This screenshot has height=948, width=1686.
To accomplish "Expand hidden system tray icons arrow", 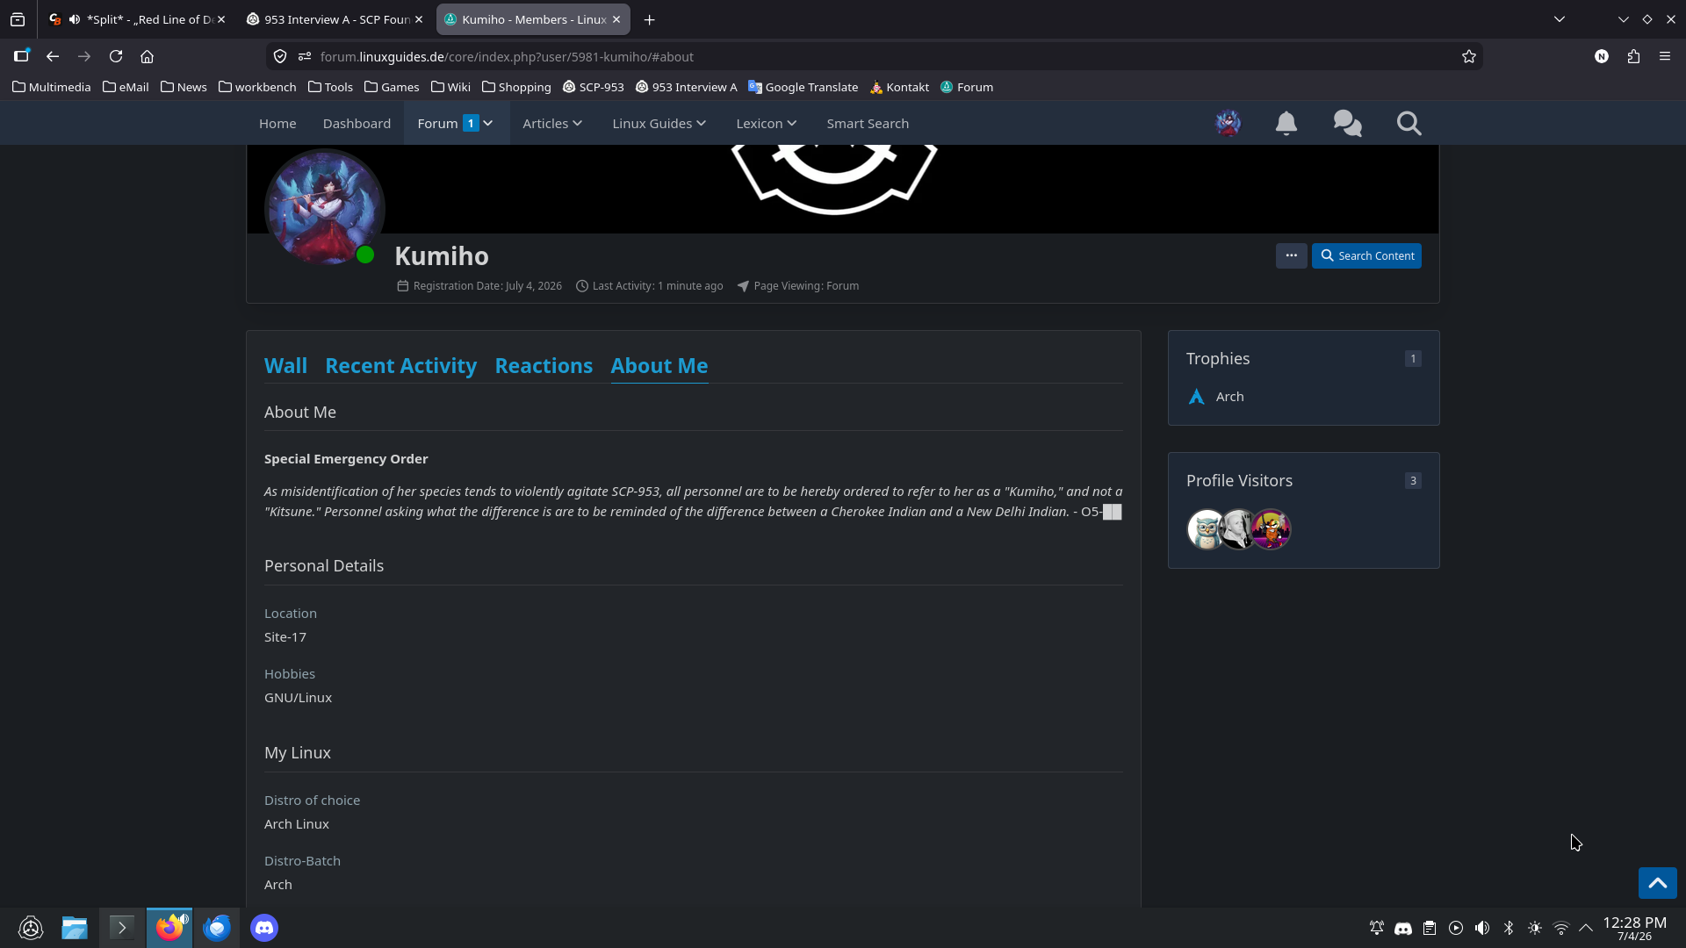I will pos(1586,928).
